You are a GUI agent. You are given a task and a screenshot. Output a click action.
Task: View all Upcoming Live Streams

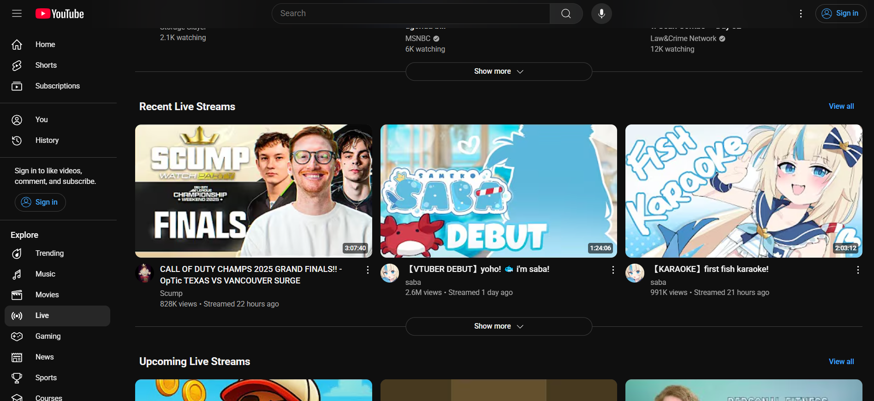click(x=841, y=362)
